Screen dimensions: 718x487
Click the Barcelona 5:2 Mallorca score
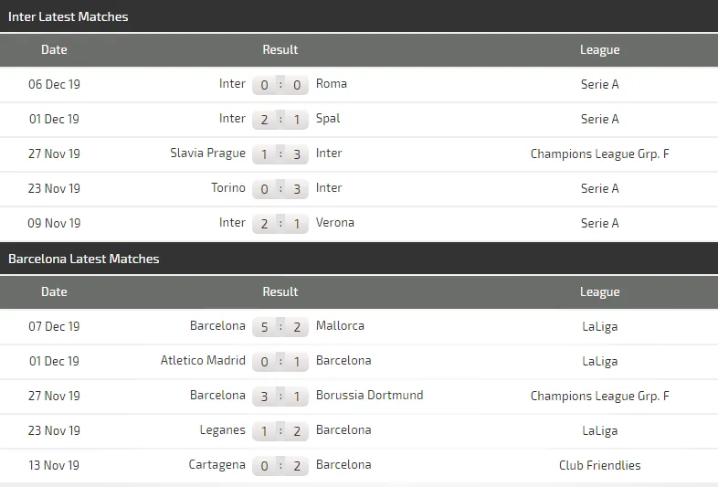[x=280, y=327]
